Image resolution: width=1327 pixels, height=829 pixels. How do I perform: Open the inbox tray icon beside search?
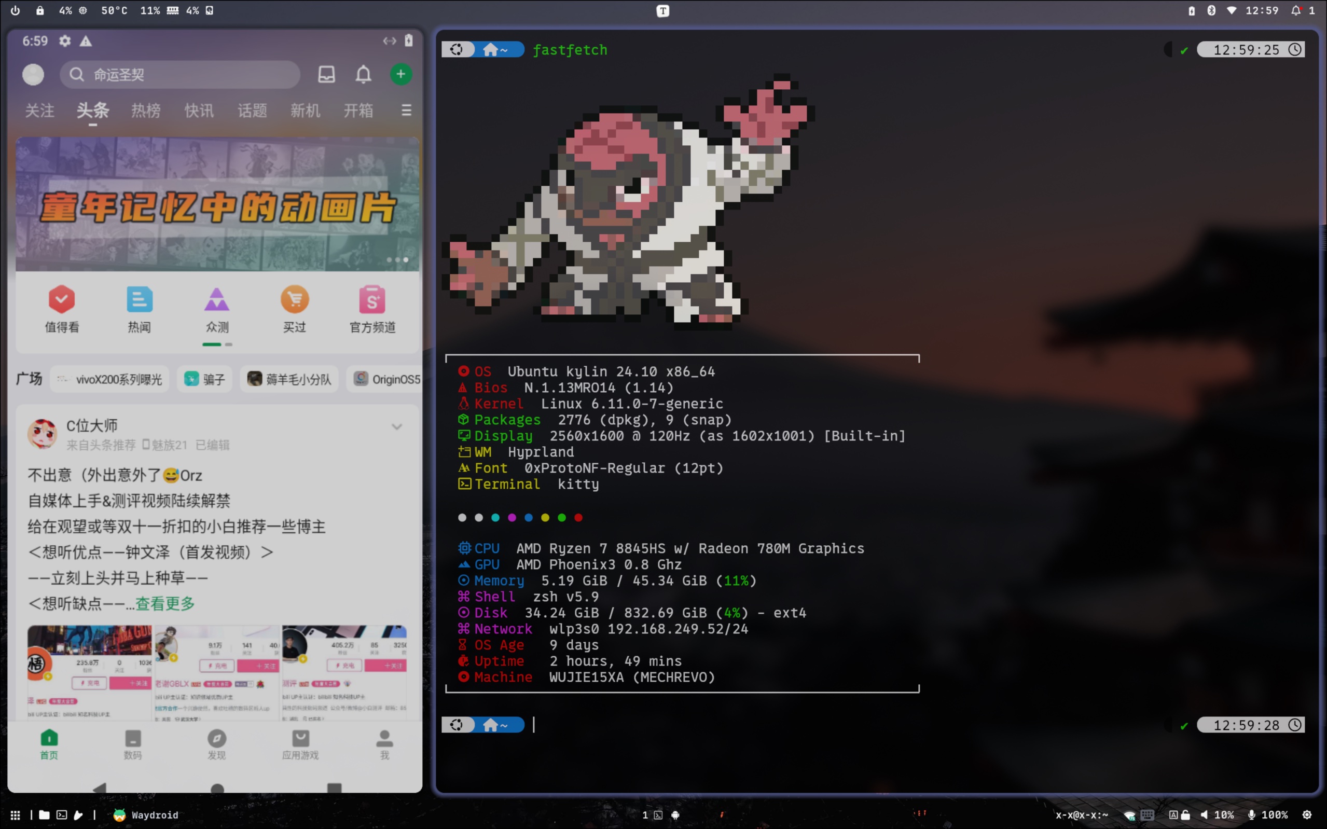point(327,75)
